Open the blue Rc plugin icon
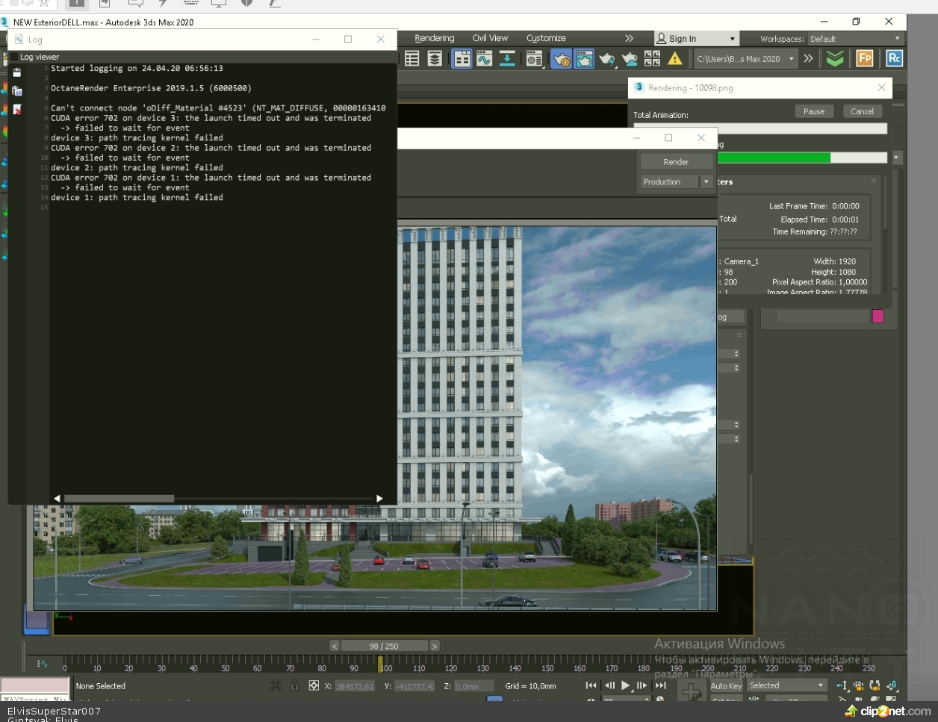938x722 pixels. [894, 58]
